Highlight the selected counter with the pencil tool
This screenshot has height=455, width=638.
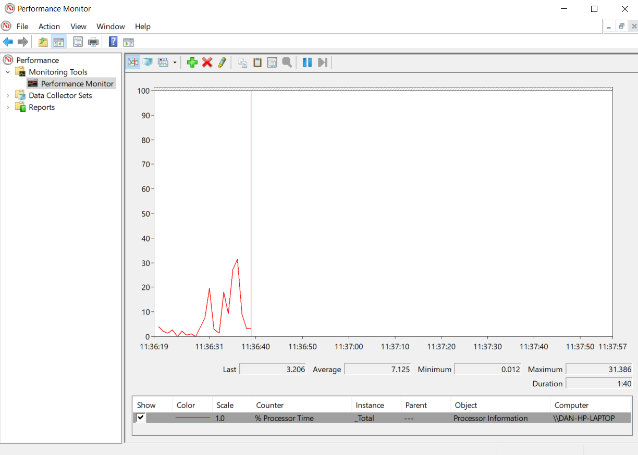(222, 62)
